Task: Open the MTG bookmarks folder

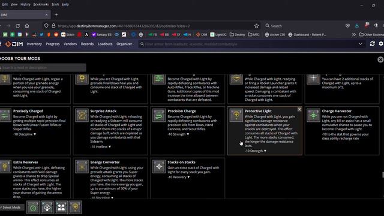Action: point(254,35)
